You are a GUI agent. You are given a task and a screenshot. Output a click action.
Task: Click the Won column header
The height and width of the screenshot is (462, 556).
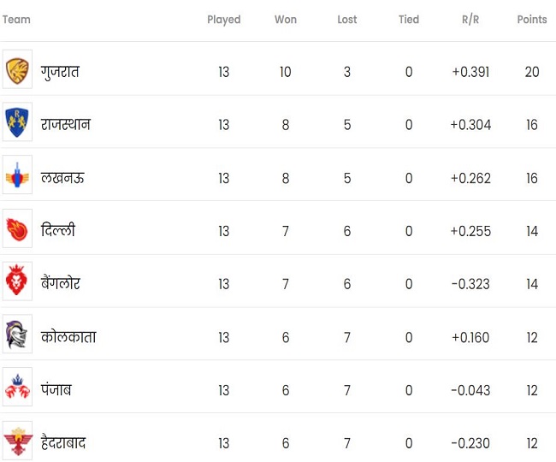[286, 19]
